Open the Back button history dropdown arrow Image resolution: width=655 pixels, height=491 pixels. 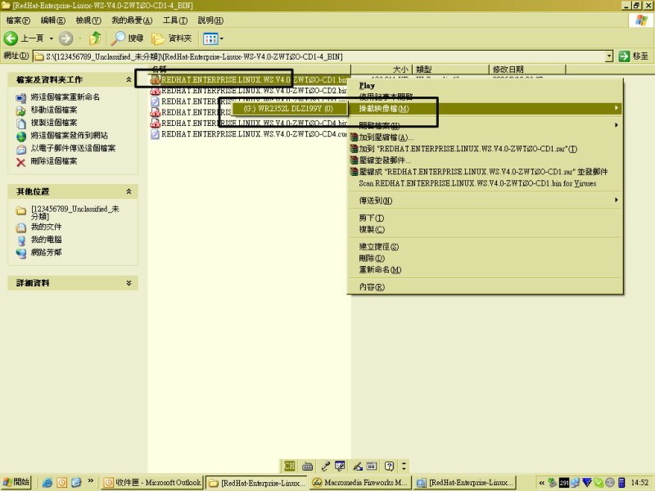pos(52,38)
